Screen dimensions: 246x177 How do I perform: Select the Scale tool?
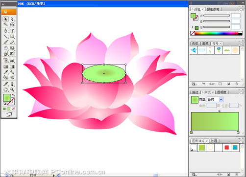[x=12, y=48]
